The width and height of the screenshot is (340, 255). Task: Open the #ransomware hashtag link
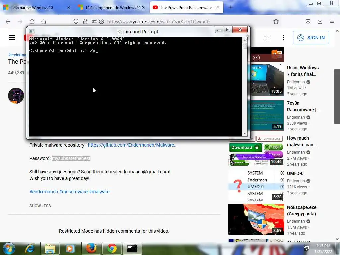coord(73,192)
